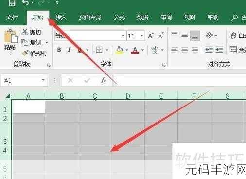246x179 pixels.
Task: Open 字体 font settings dialog launcher
Action: click(164, 65)
